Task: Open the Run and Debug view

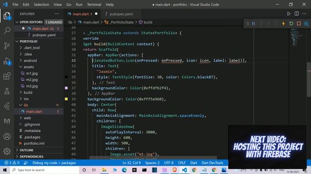Action: pos(7,61)
